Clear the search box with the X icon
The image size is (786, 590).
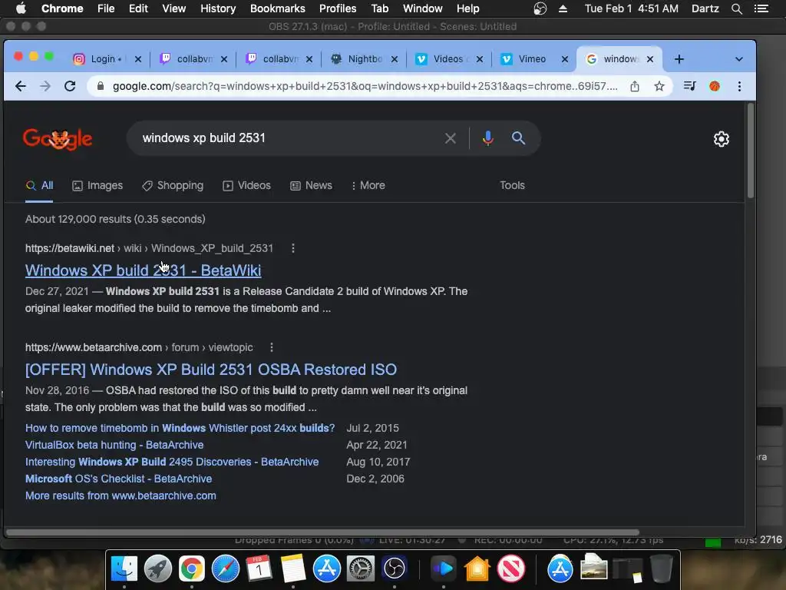pyautogui.click(x=450, y=138)
